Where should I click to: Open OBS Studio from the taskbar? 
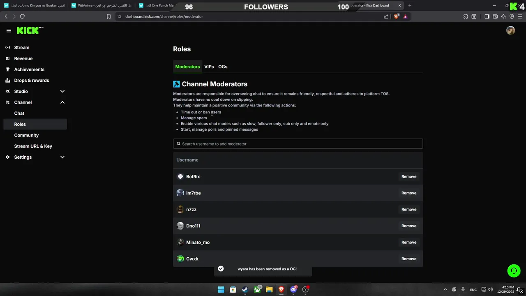coord(305,289)
